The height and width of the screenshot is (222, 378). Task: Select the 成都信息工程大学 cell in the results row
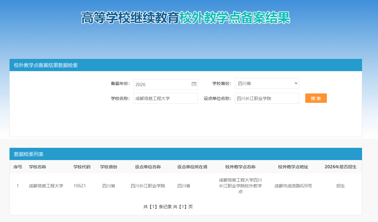coord(46,186)
